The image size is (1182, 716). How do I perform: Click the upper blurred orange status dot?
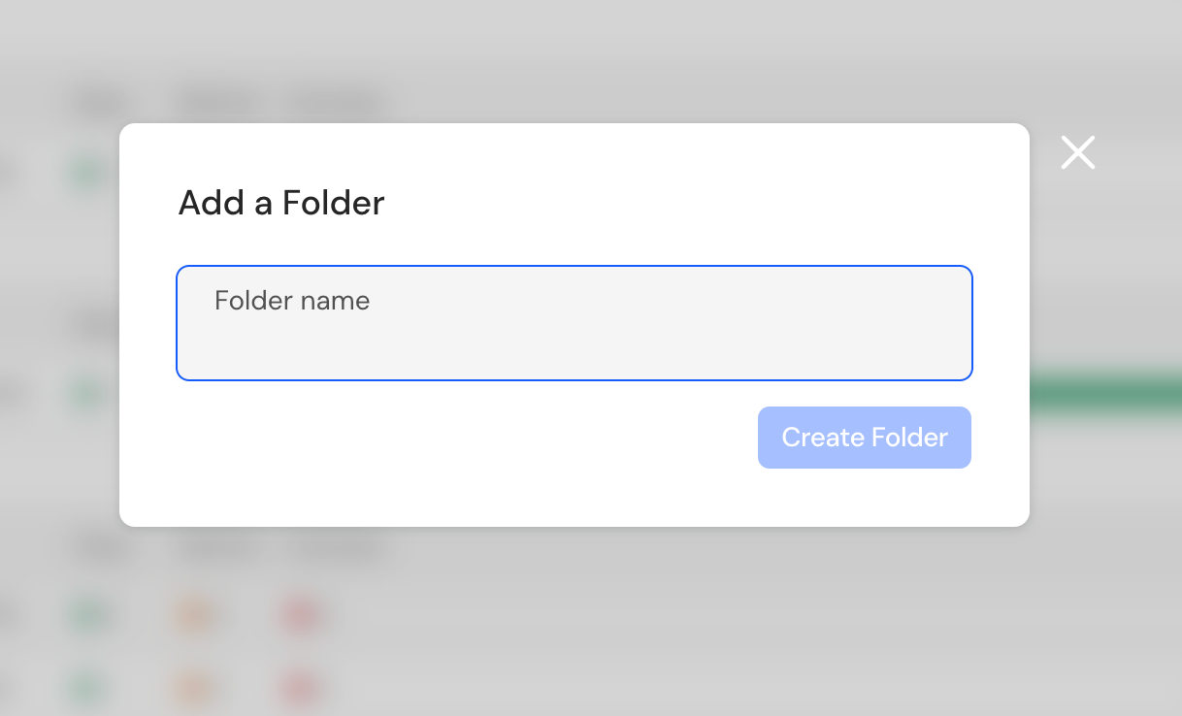coord(194,615)
